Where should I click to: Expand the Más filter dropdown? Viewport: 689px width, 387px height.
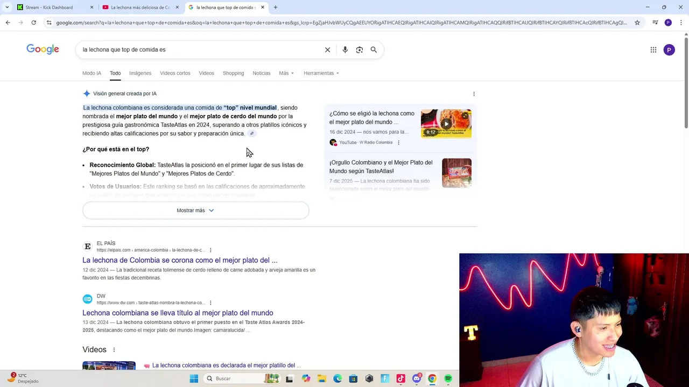[286, 73]
